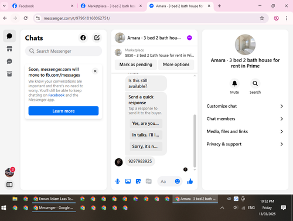The image size is (293, 221).
Task: Follow the Facebook link in the notice
Action: point(56,95)
